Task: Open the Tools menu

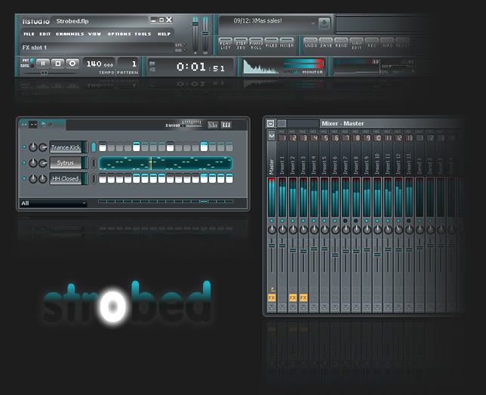Action: 143,34
